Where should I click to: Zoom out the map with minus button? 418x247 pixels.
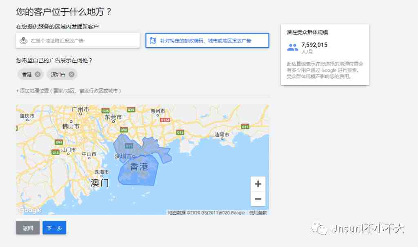pyautogui.click(x=258, y=199)
